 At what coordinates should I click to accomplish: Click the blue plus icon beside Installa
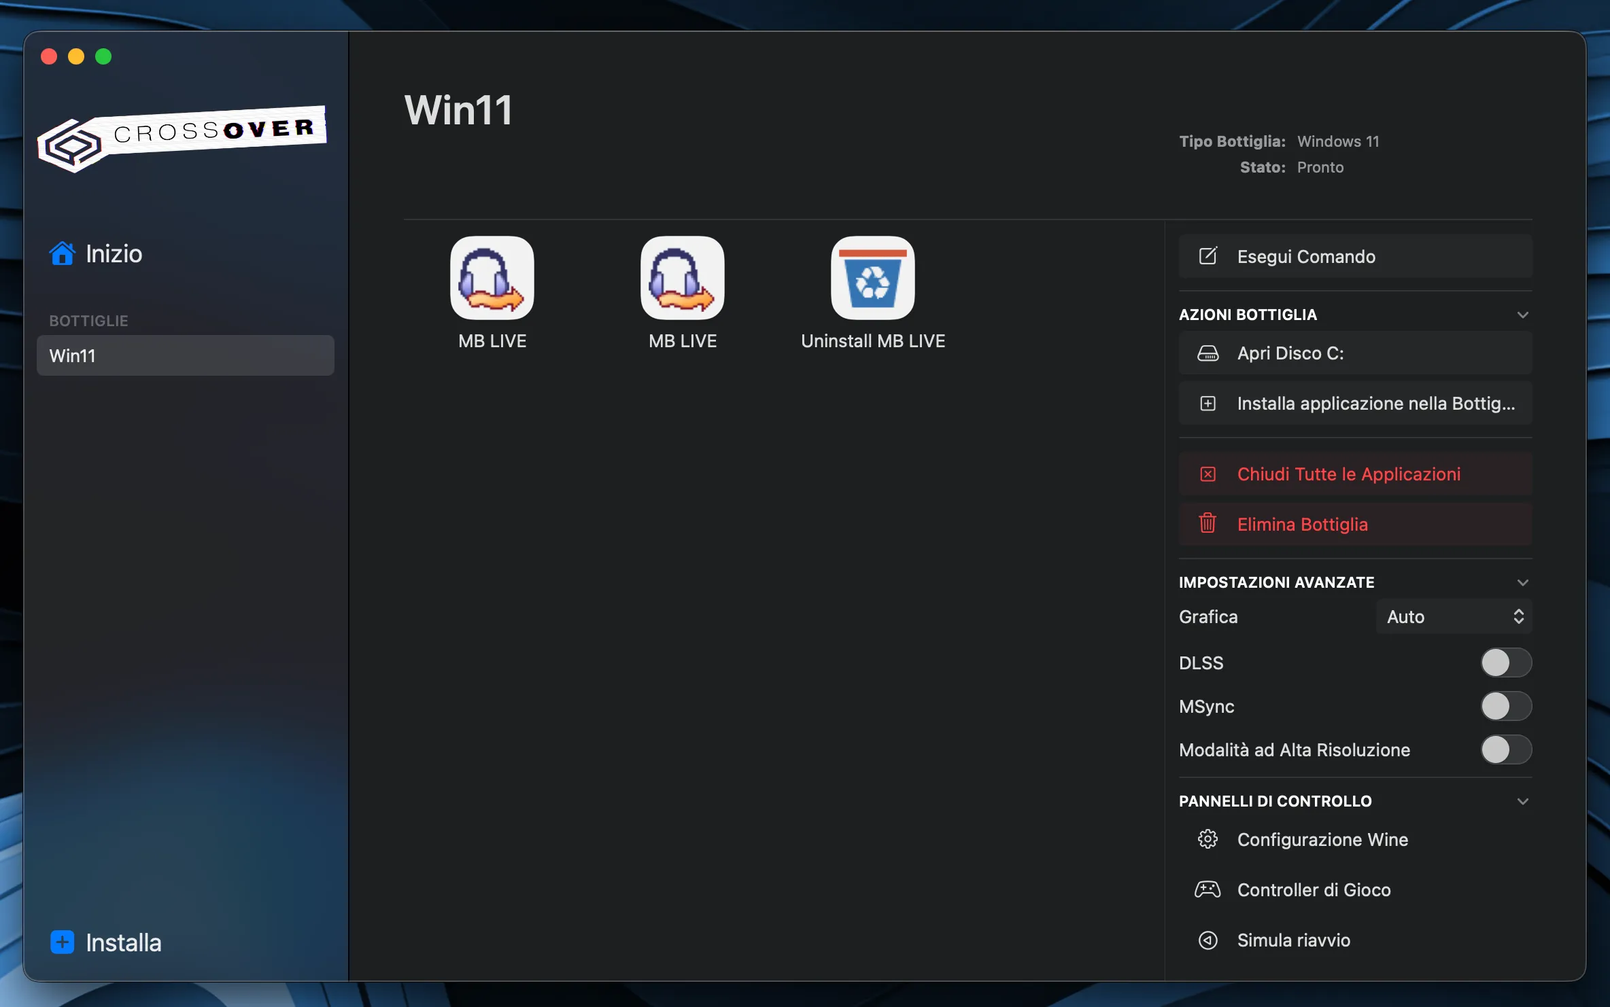point(63,942)
